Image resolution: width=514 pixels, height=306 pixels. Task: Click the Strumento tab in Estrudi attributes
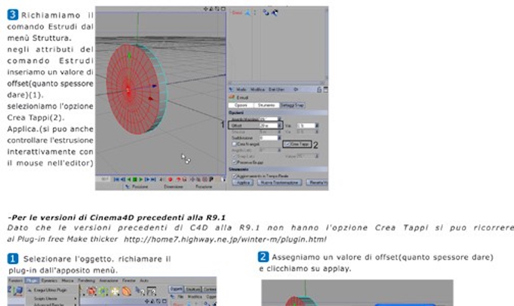coord(266,105)
